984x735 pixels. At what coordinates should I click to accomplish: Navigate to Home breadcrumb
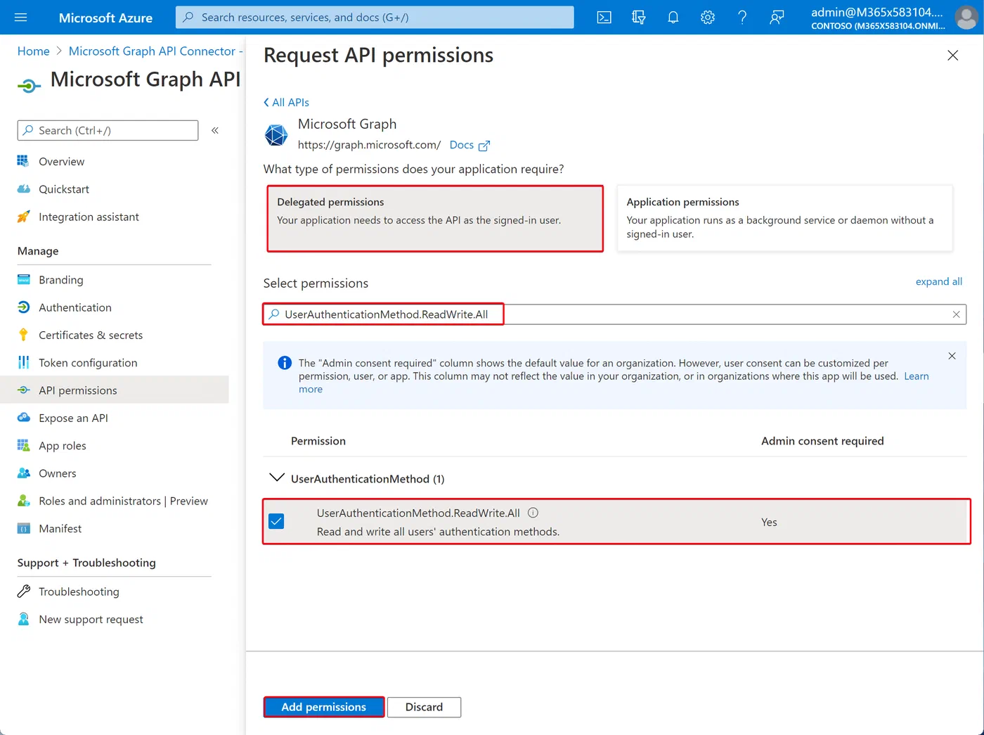point(34,51)
